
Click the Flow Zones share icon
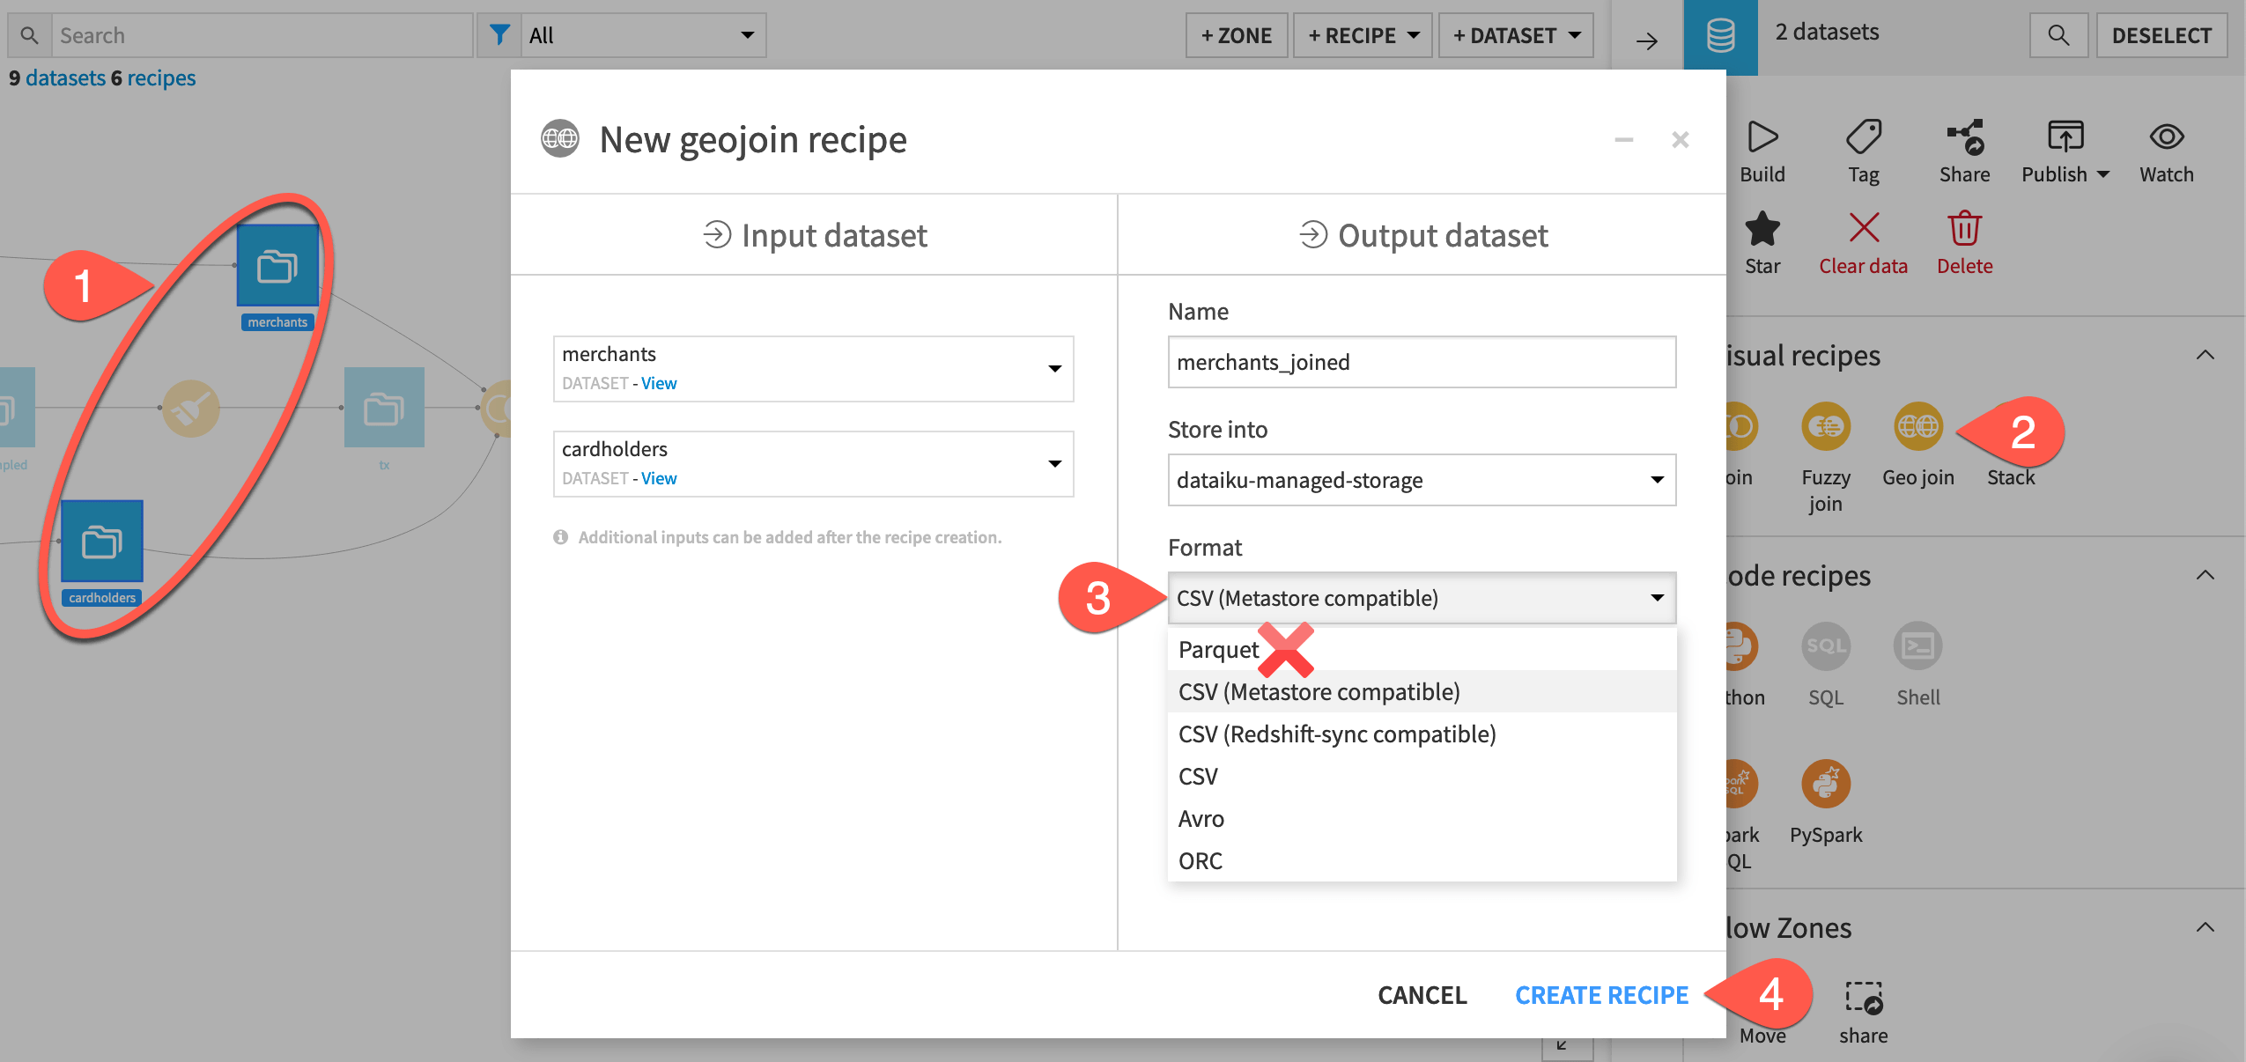click(x=1864, y=998)
